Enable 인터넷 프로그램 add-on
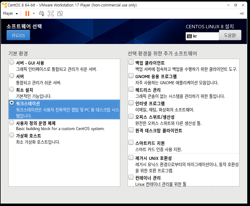Image resolution: width=250 pixels, height=206 pixels. (131, 103)
